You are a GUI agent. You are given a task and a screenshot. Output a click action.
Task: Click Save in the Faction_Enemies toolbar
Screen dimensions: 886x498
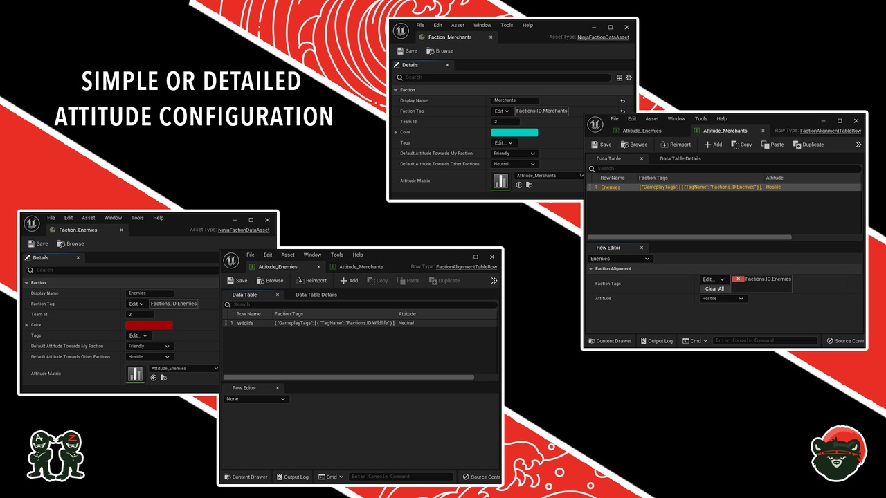point(38,243)
